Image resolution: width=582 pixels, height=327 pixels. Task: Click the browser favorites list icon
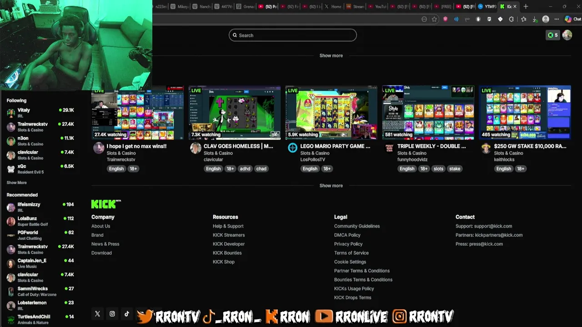click(x=523, y=19)
